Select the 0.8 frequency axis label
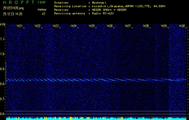The image size is (189, 120). click(3, 84)
